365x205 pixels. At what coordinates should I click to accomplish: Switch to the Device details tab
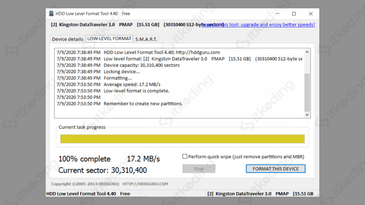pyautogui.click(x=67, y=39)
